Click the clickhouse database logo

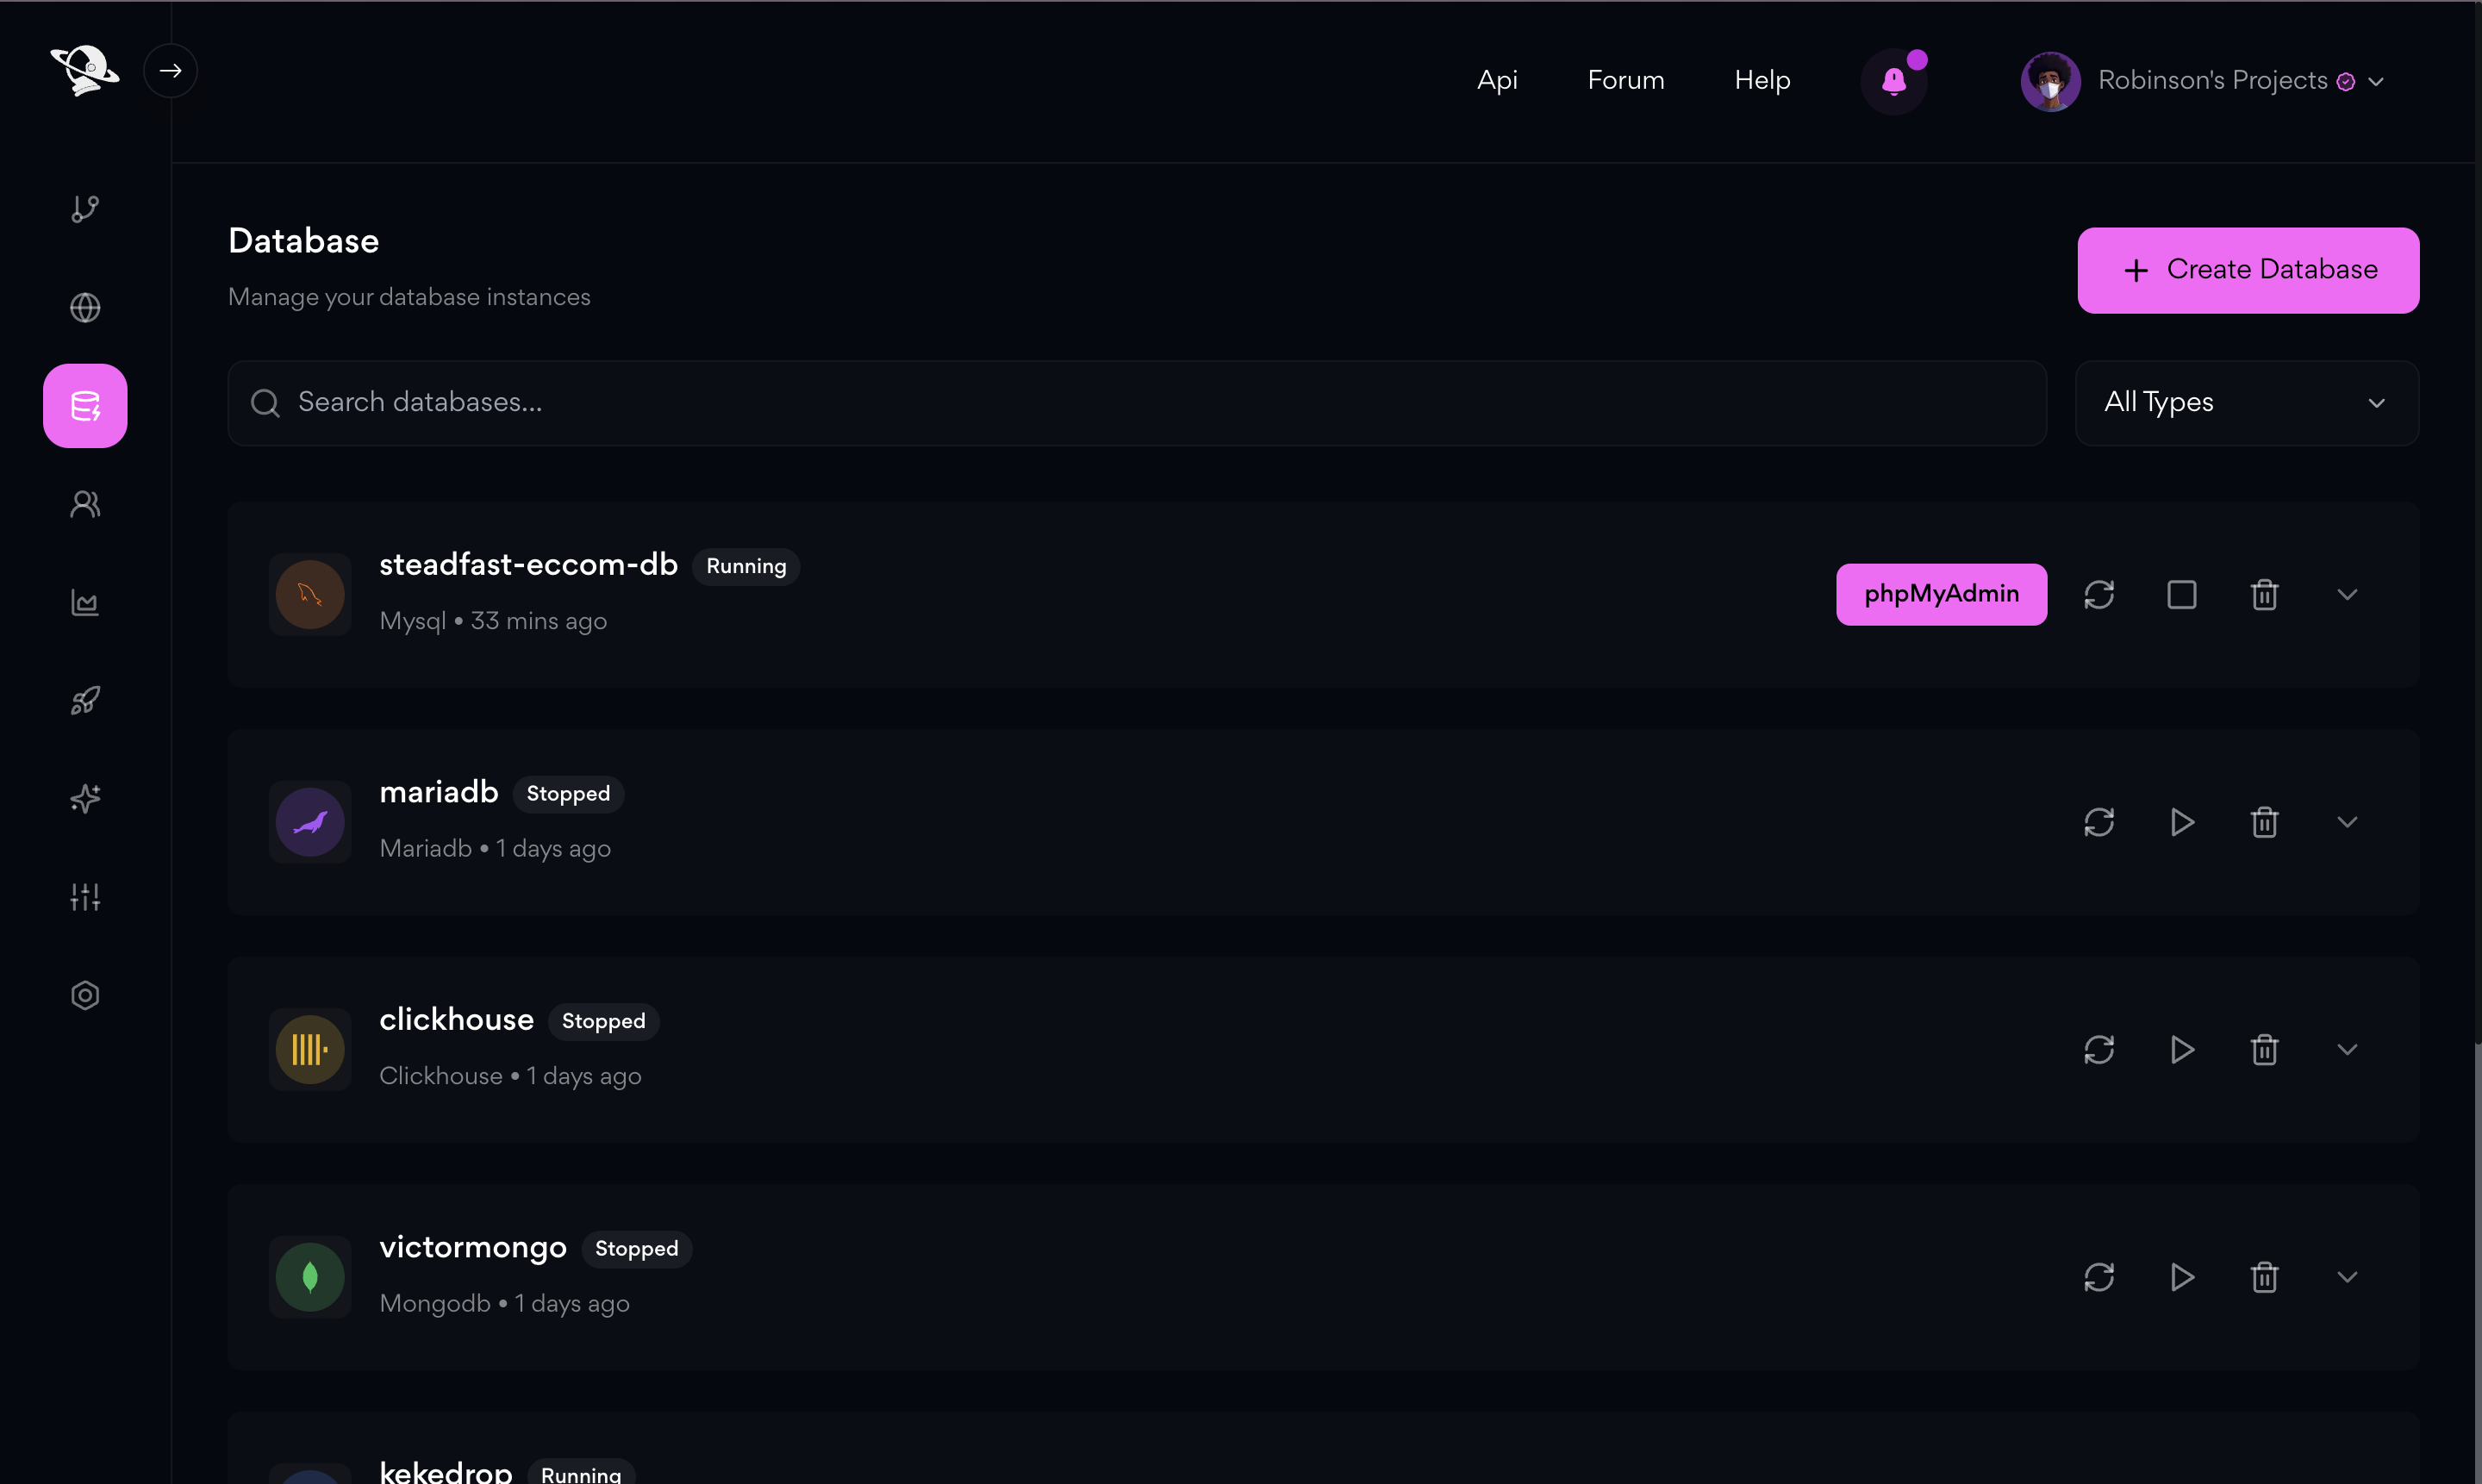[x=310, y=1050]
